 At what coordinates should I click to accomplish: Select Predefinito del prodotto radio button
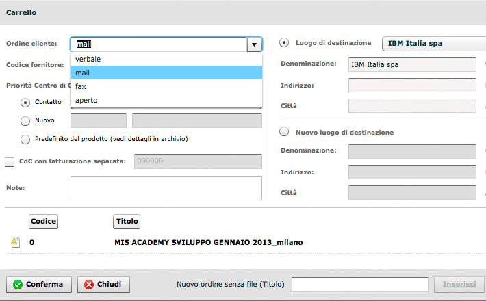[25, 140]
